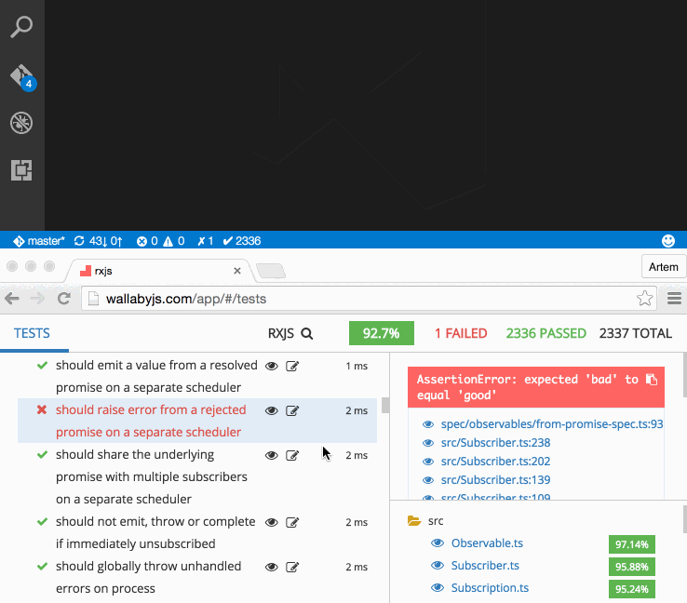Viewport: 687px width, 603px height.
Task: Click eye icon beside src/Subscriber.ts:202
Action: pyautogui.click(x=428, y=462)
